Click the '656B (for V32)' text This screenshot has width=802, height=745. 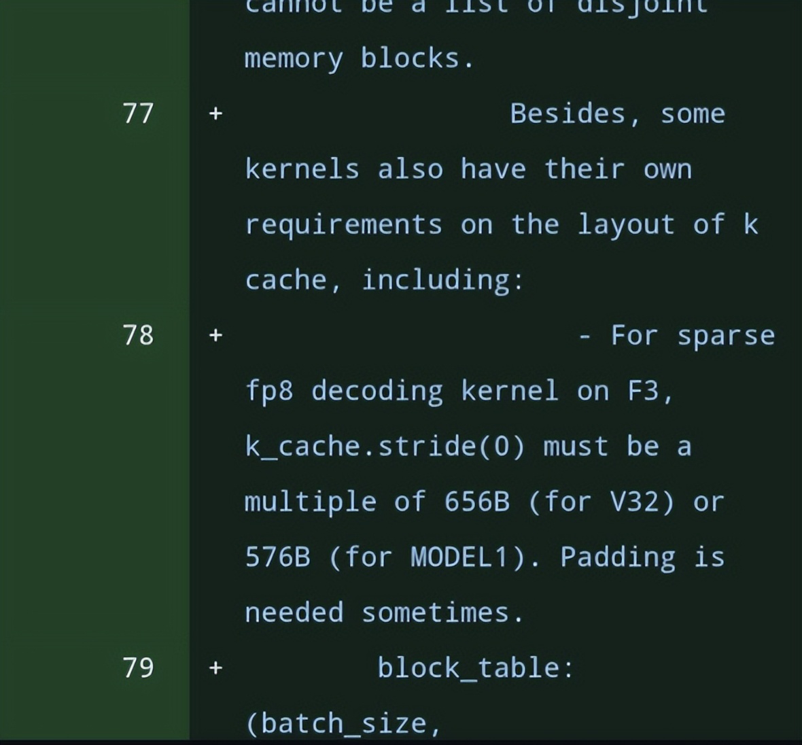[559, 502]
